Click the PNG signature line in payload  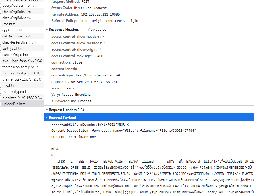pos(55,149)
